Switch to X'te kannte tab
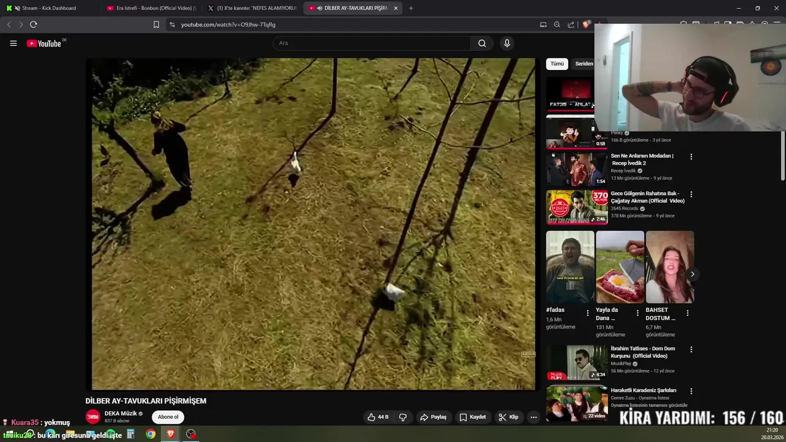Image resolution: width=786 pixels, height=442 pixels. point(252,8)
